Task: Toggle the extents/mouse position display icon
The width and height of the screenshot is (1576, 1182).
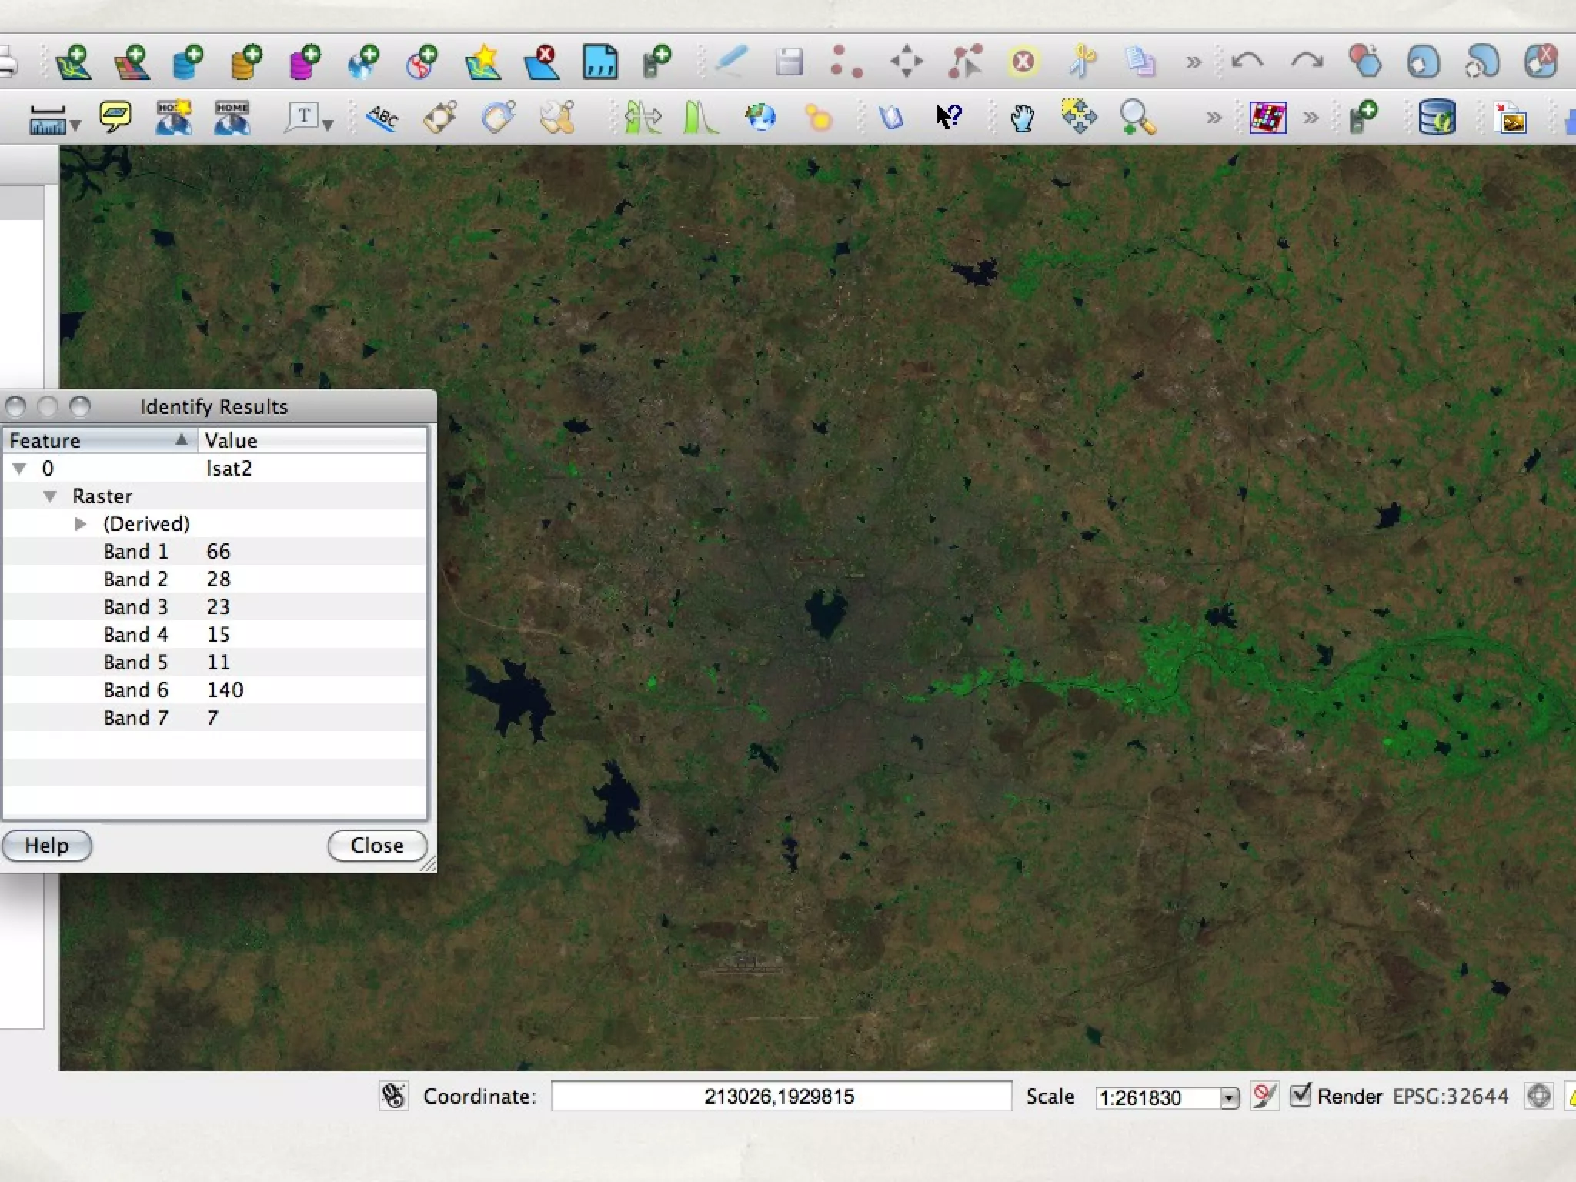Action: pyautogui.click(x=393, y=1095)
